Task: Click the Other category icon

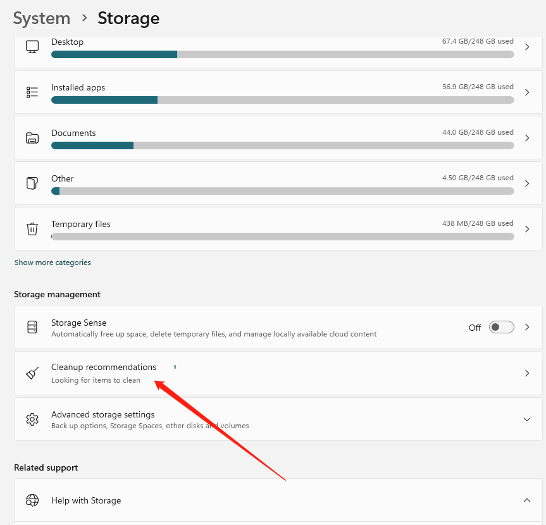Action: click(32, 183)
